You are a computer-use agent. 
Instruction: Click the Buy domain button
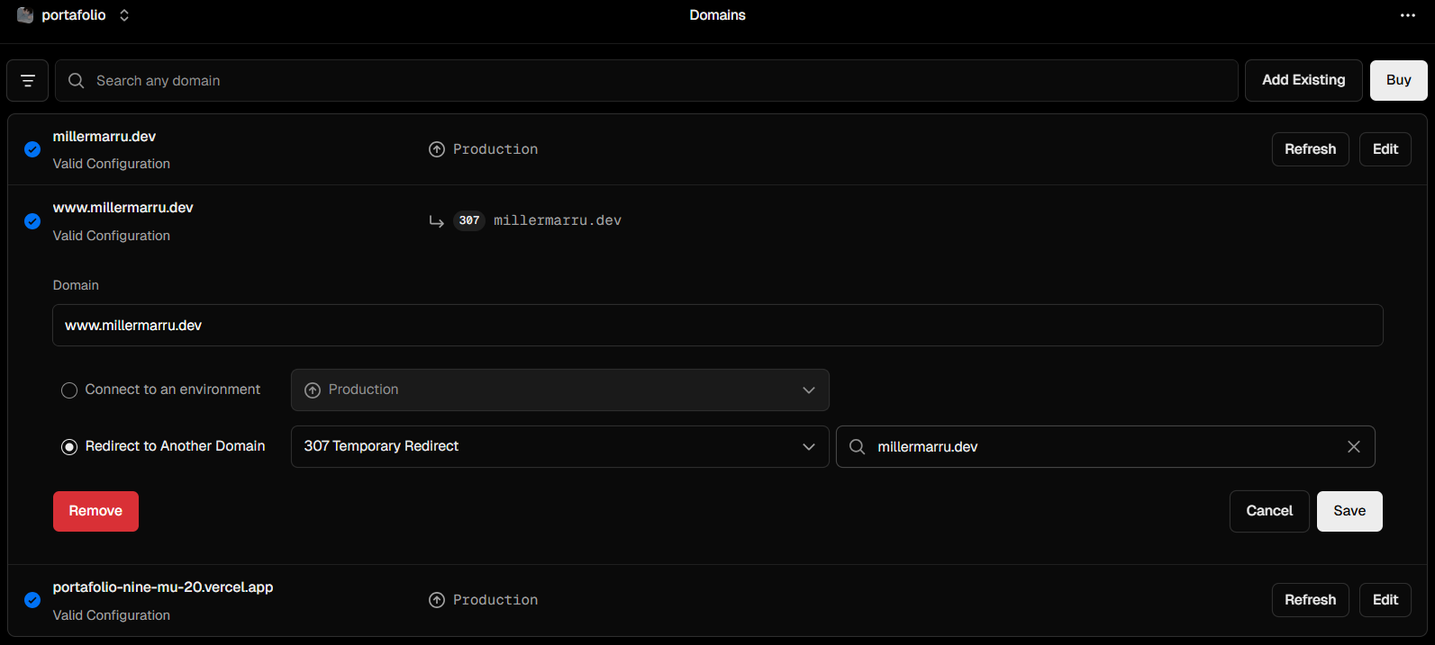tap(1399, 80)
